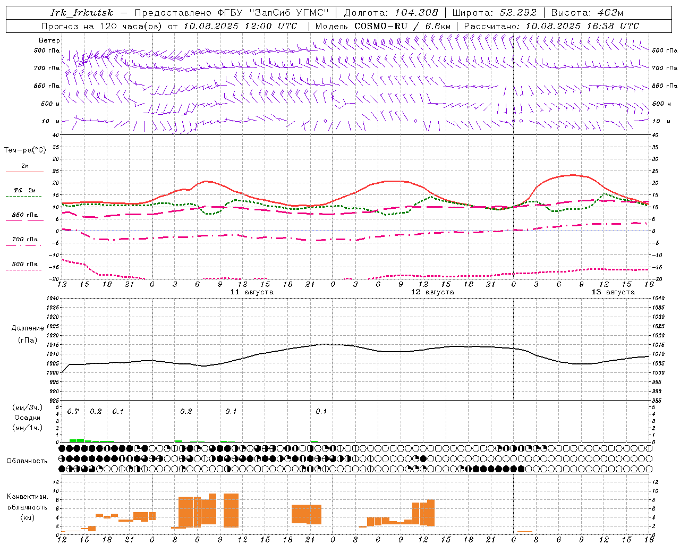Click the Облачность row label

[x=27, y=461]
